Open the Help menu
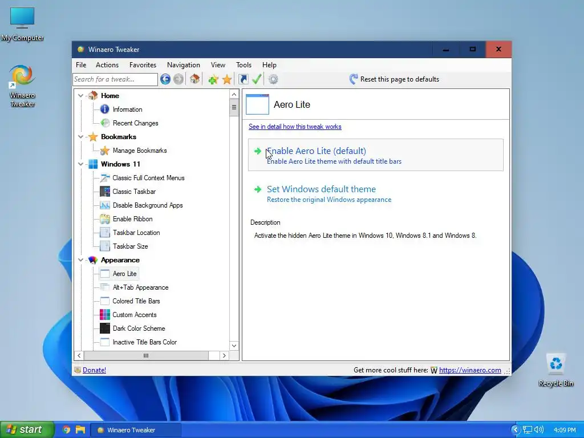 tap(269, 65)
